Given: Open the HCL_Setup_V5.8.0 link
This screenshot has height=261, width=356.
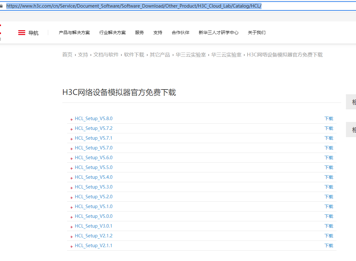Looking at the screenshot, I should tap(94, 119).
